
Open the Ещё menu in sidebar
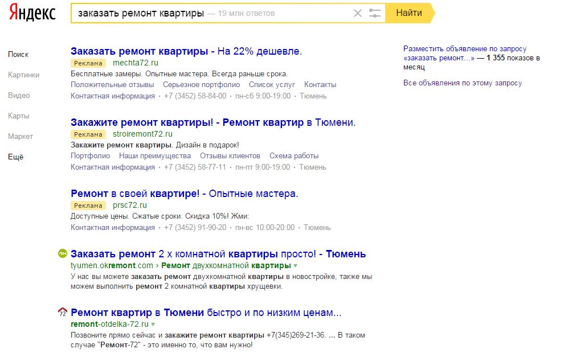point(16,157)
